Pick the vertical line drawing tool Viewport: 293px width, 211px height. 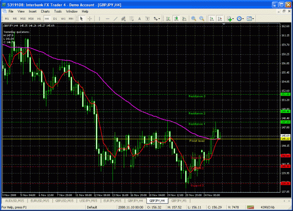pyautogui.click(x=99, y=19)
